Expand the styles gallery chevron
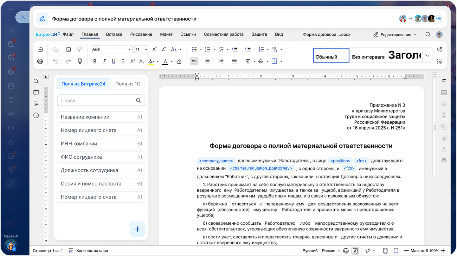Image resolution: width=457 pixels, height=256 pixels. point(427,56)
